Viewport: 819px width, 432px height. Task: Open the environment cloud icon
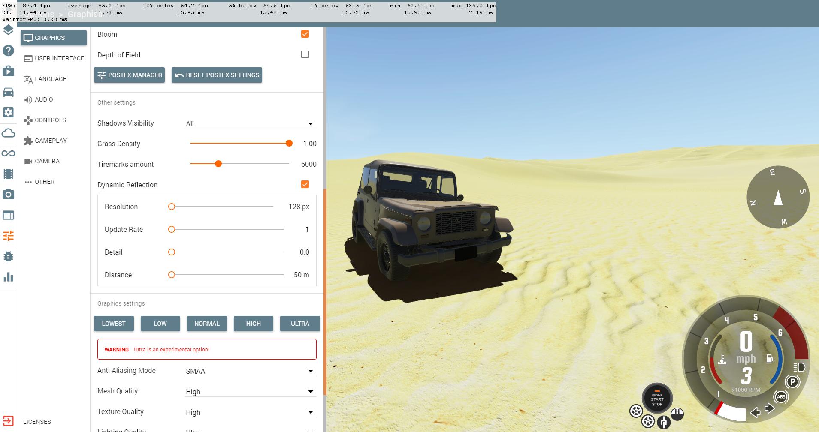coord(8,133)
